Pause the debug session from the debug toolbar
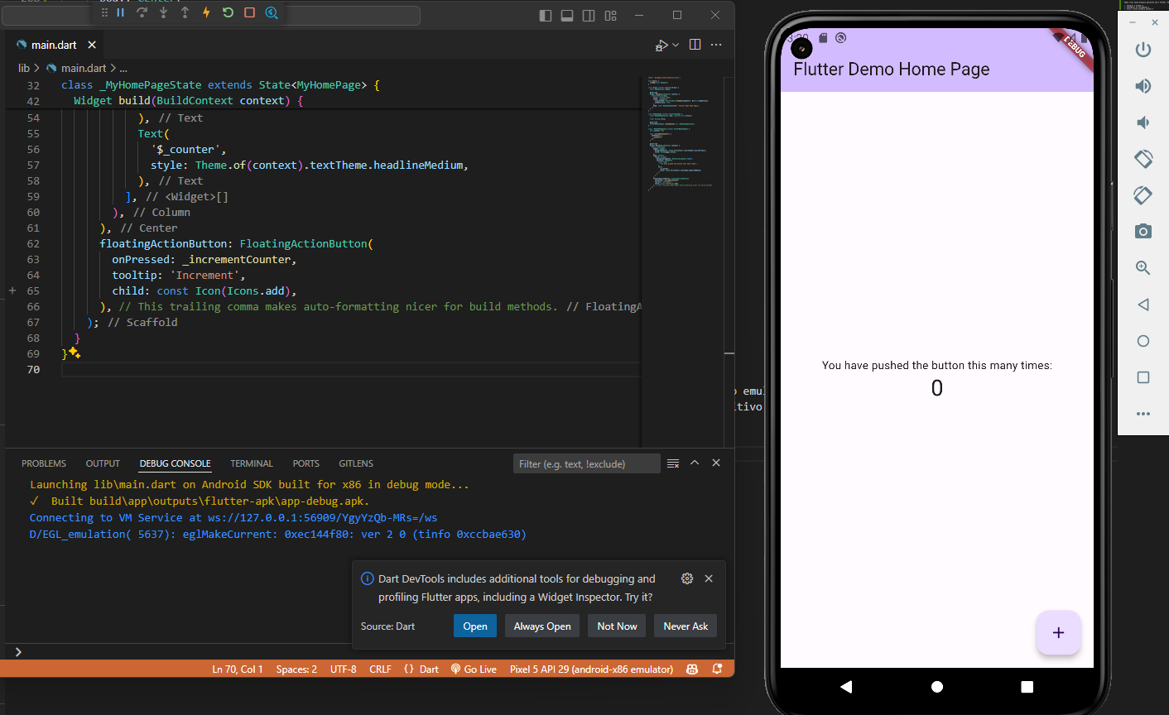Image resolution: width=1169 pixels, height=715 pixels. [x=121, y=12]
